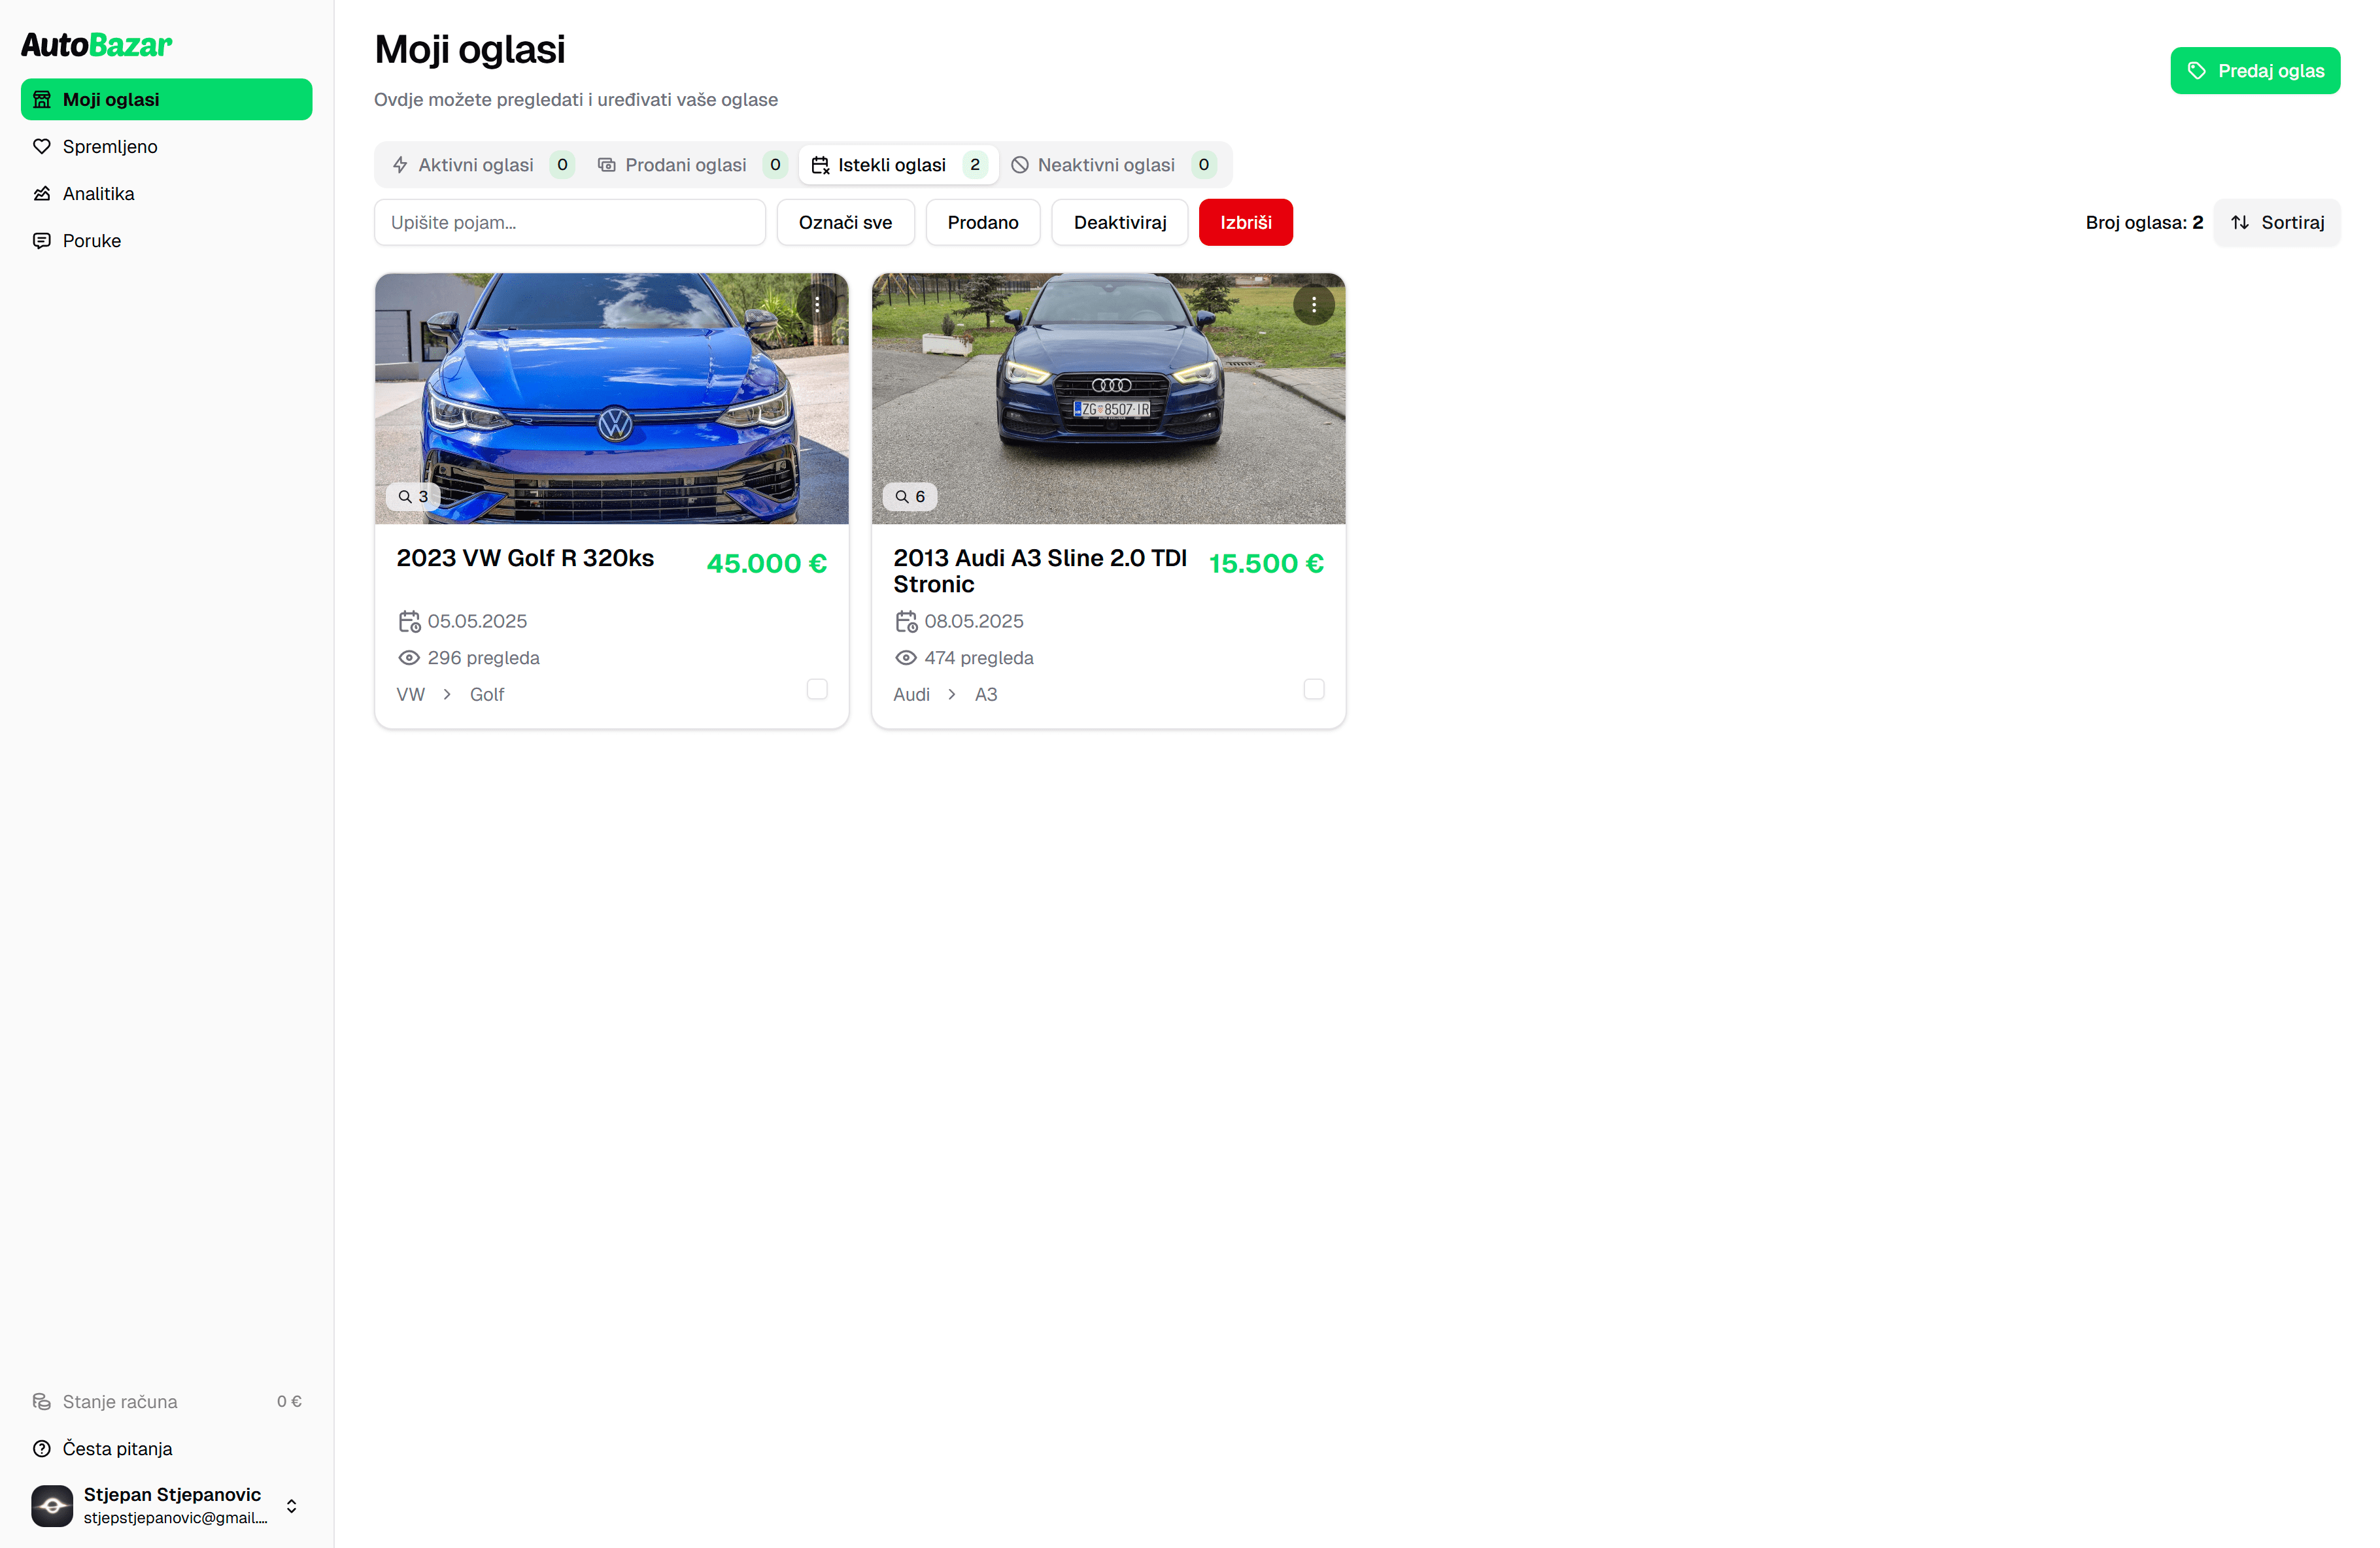Screen dimensions: 2380x1548
Task: Tick the checkbox on Audi A3 card
Action: click(1313, 689)
